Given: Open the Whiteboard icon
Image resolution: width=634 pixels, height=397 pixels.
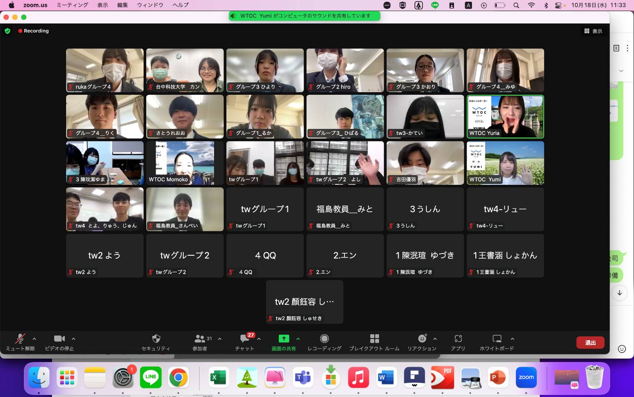Looking at the screenshot, I should [x=497, y=339].
